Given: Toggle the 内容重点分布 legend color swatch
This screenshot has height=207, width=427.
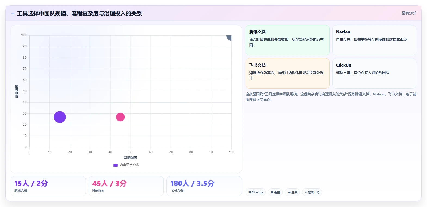Looking at the screenshot, I should [x=116, y=165].
